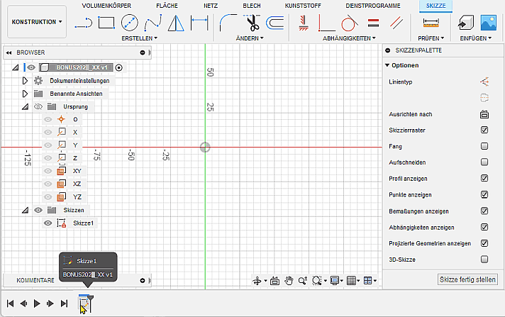Insert image via the Einfügen picture icon

click(488, 22)
